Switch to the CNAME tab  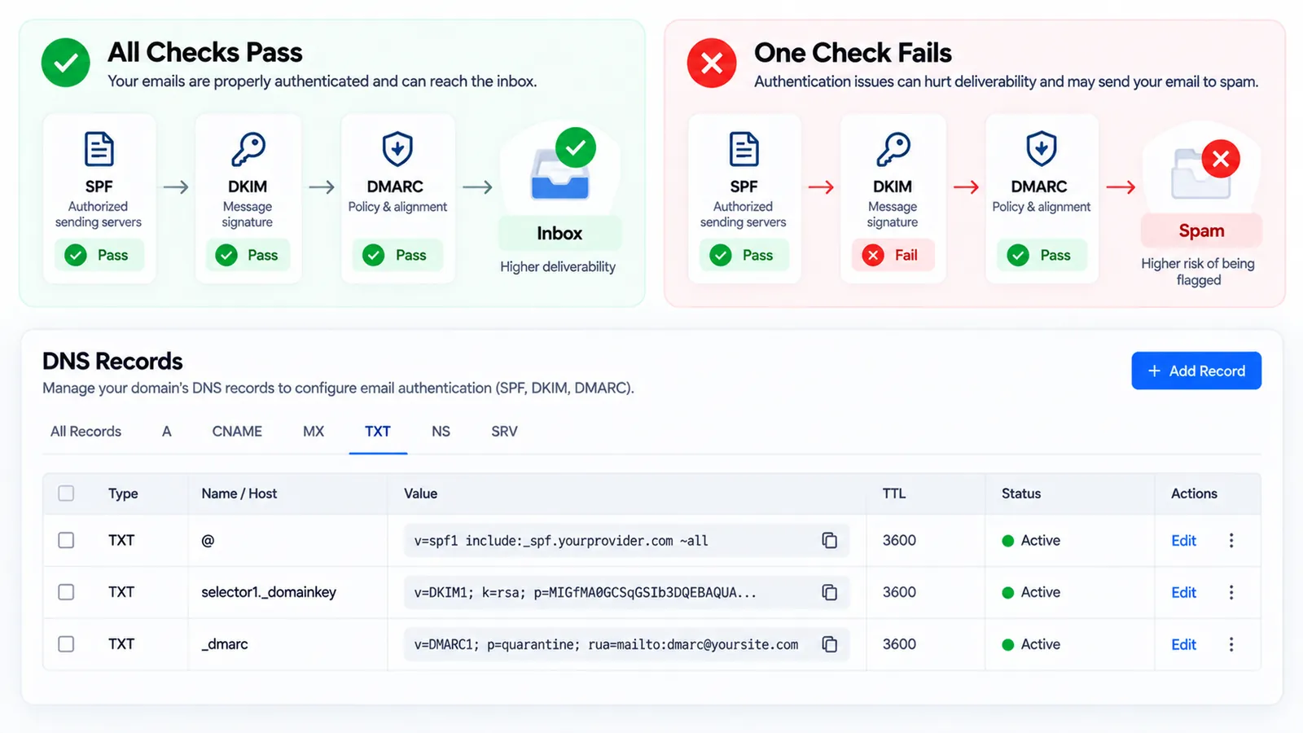(237, 432)
